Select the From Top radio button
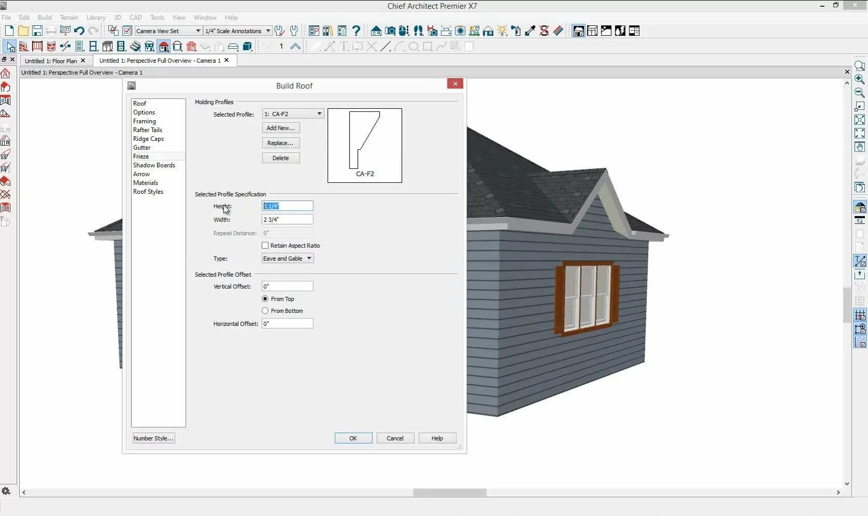Image resolution: width=868 pixels, height=516 pixels. [x=265, y=299]
